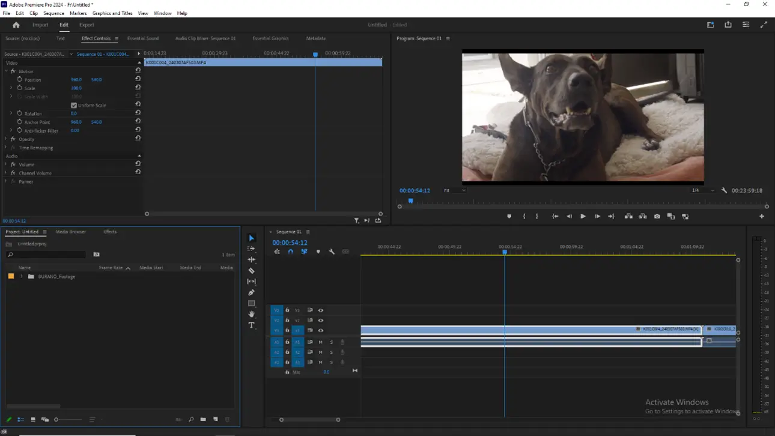Select the Razor tool

click(x=252, y=271)
